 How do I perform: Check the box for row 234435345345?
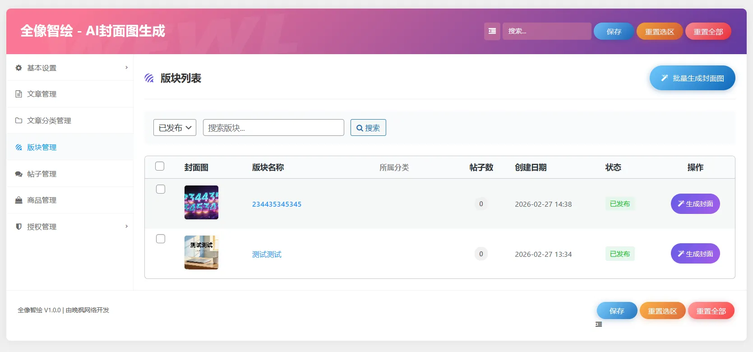tap(161, 189)
